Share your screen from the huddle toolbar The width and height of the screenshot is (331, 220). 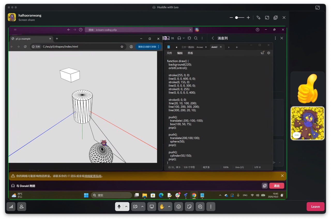click(152, 207)
